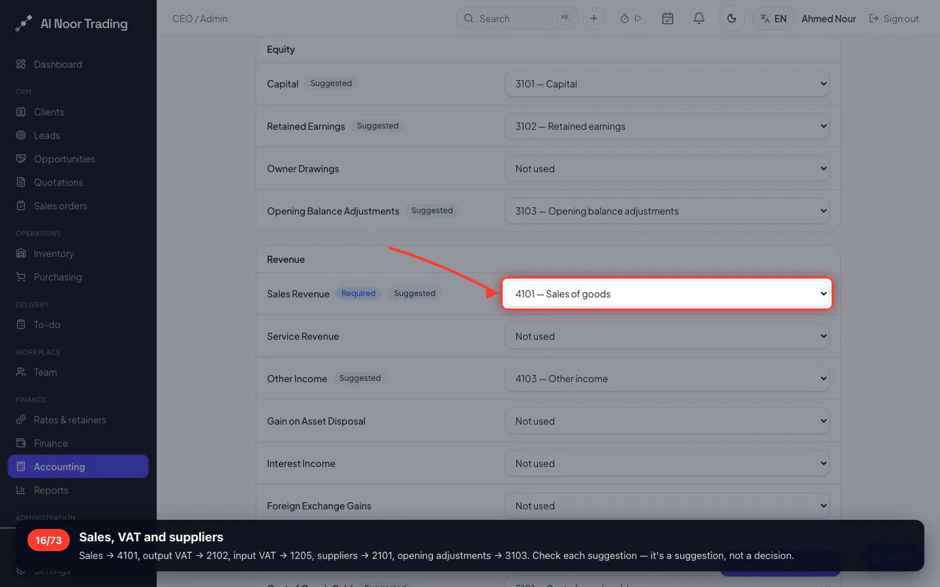Toggle dark mode moon icon
Screen dimensions: 940x587
pos(732,18)
